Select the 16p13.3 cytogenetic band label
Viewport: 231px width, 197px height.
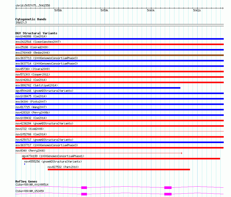(21, 22)
